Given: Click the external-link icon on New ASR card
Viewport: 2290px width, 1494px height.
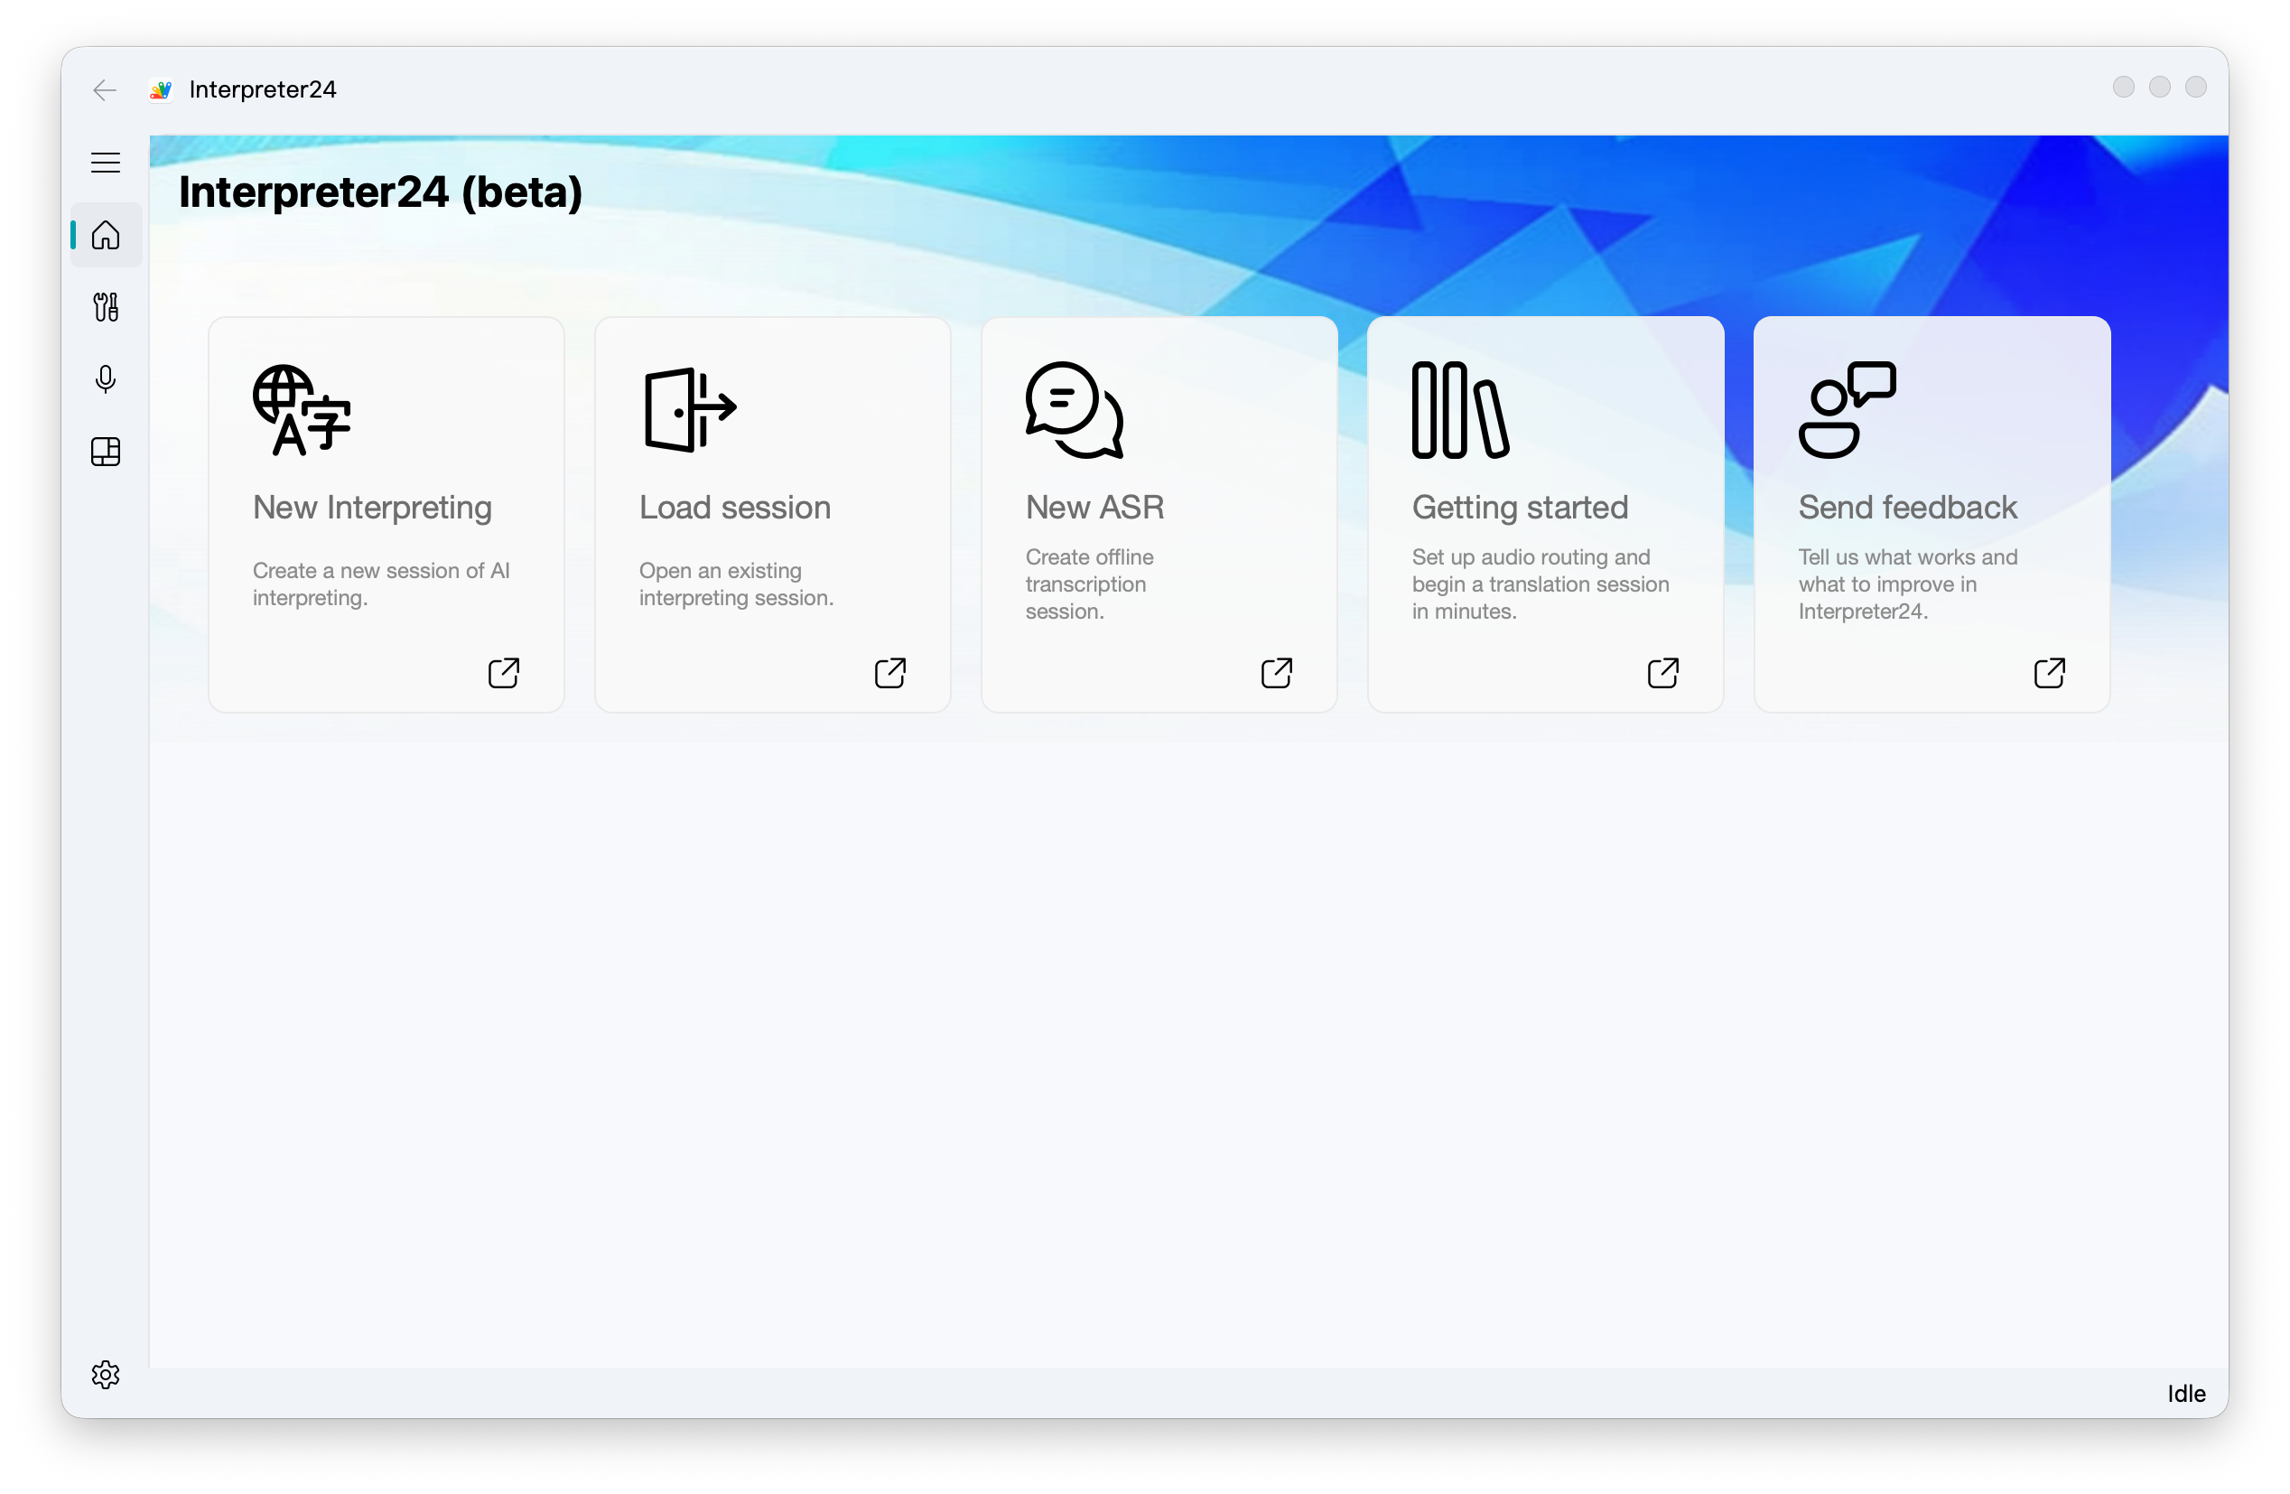Looking at the screenshot, I should (1276, 672).
